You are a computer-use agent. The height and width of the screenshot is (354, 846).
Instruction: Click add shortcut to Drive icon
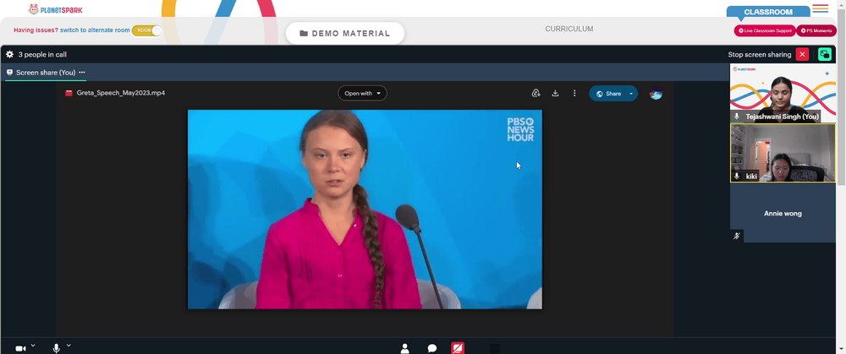pos(536,93)
